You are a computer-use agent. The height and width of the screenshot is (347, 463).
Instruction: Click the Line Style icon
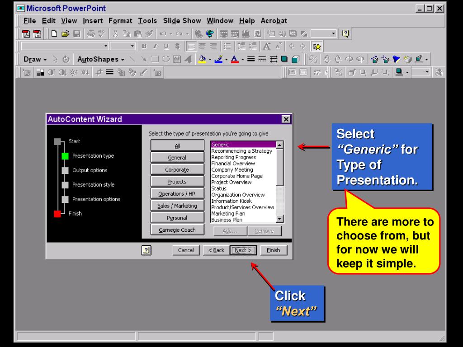pyautogui.click(x=251, y=59)
